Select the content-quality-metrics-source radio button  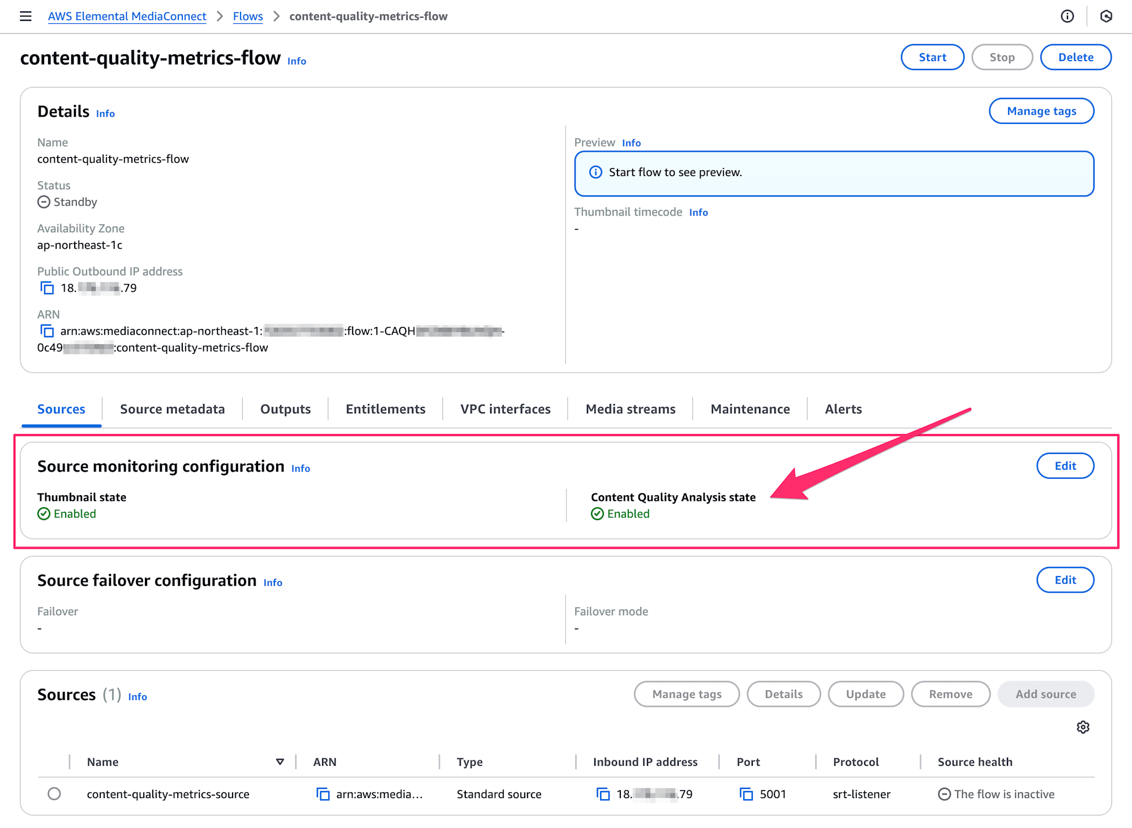[x=54, y=793]
